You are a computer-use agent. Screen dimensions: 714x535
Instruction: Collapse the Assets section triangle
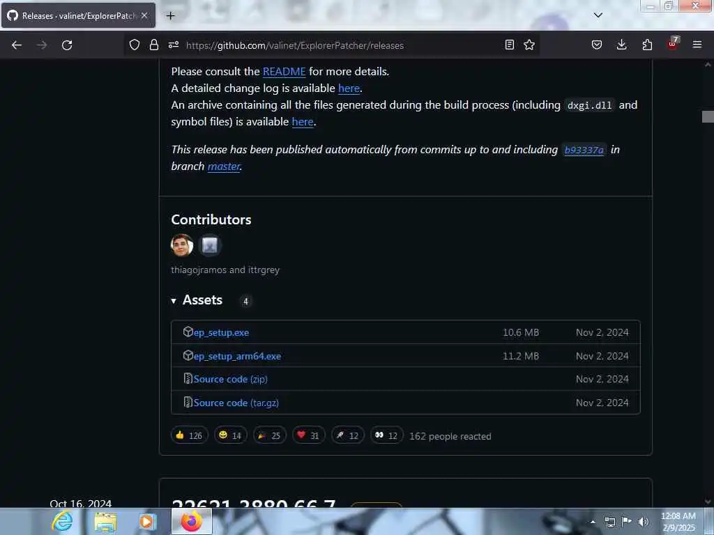point(174,301)
